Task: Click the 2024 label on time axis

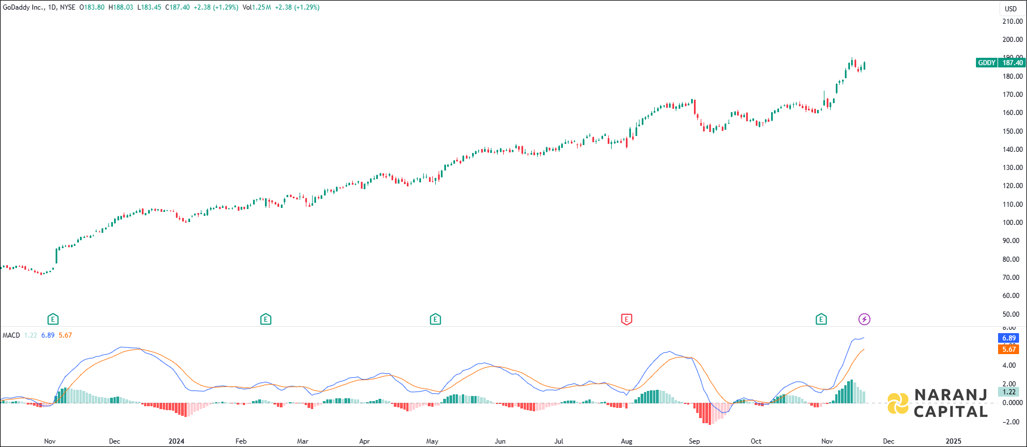Action: click(176, 441)
